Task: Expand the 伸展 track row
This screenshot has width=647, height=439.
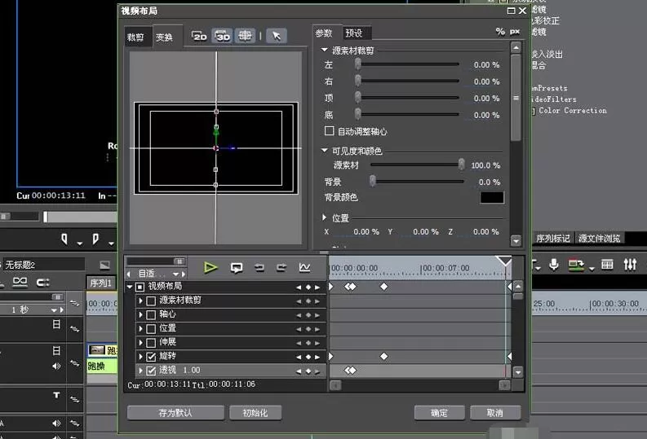Action: coord(140,342)
